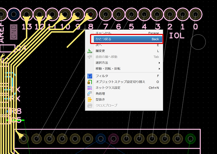The image size is (217, 154).
Task: Click the cutout (型抜き) icon
Action: coord(90,100)
